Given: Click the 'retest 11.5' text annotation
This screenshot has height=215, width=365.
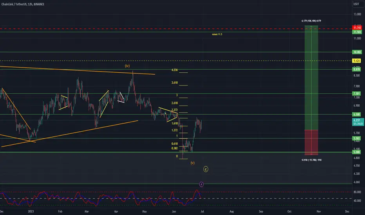Looking at the screenshot, I should click(217, 34).
